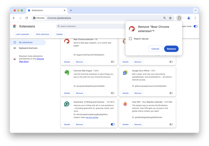This screenshot has height=146, width=209.
Task: Cancel the remove extension dialog
Action: click(155, 49)
